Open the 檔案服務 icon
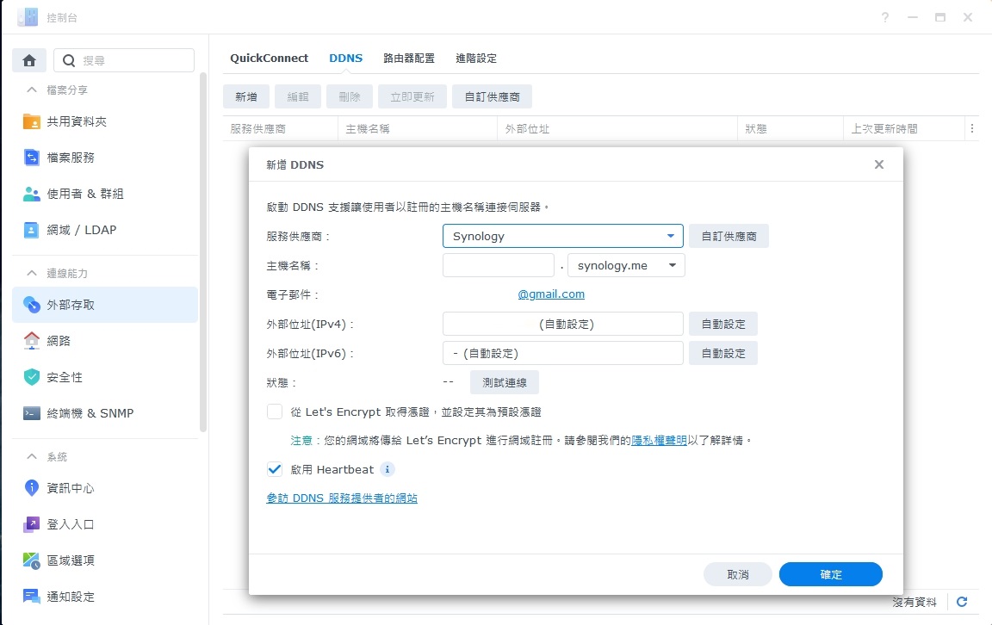Image resolution: width=992 pixels, height=625 pixels. coord(31,158)
